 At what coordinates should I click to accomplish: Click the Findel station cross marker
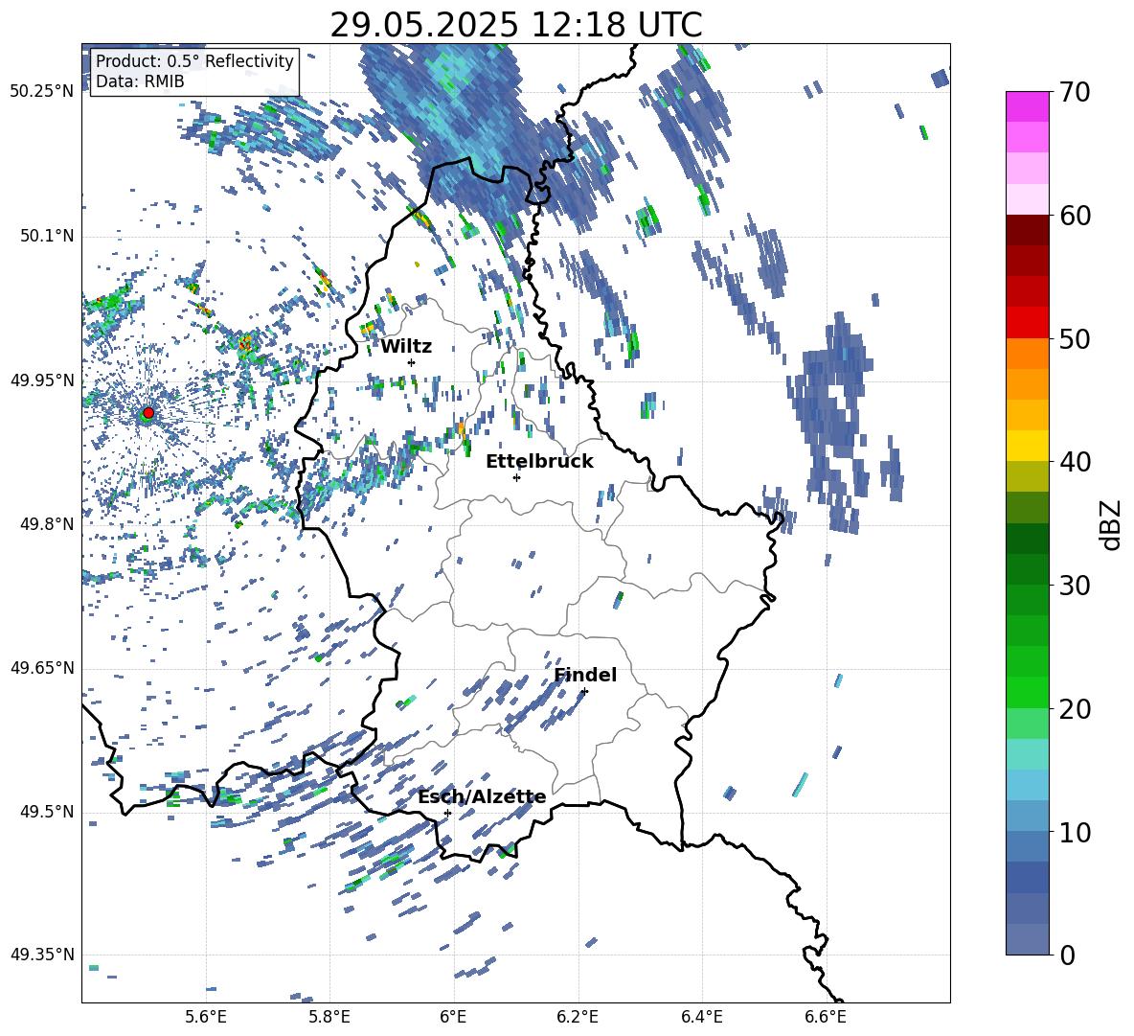(x=584, y=692)
